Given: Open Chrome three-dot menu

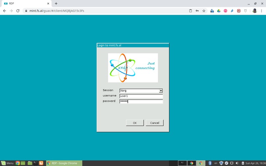Looking at the screenshot, I should click(x=261, y=11).
